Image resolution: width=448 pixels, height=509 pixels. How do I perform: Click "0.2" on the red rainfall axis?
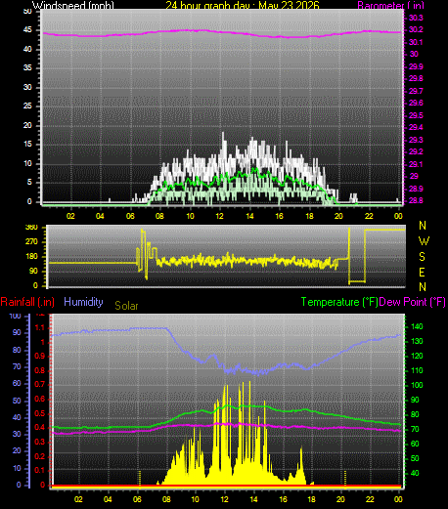tap(40, 456)
